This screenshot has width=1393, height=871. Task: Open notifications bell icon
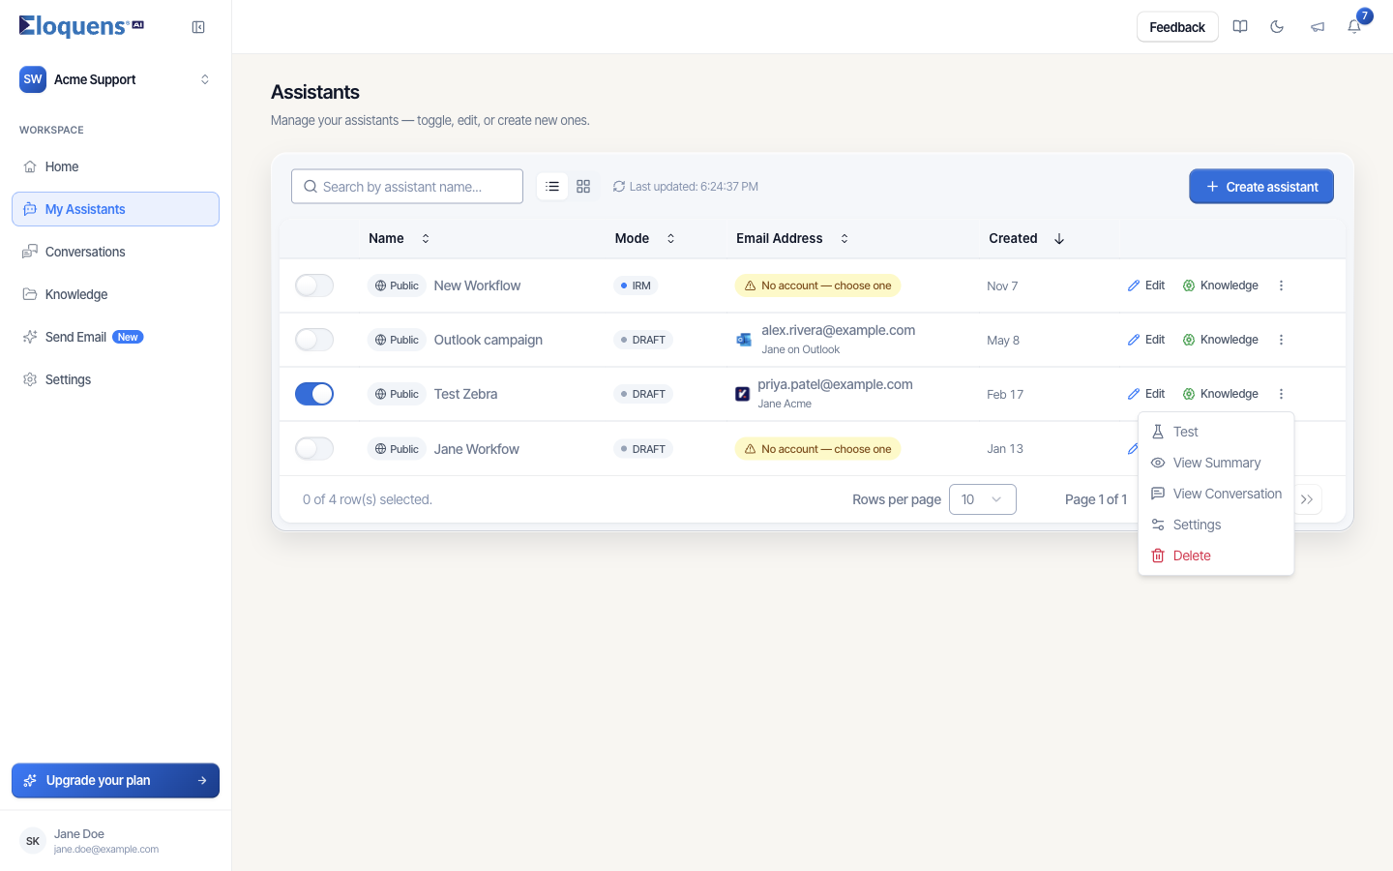tap(1354, 27)
